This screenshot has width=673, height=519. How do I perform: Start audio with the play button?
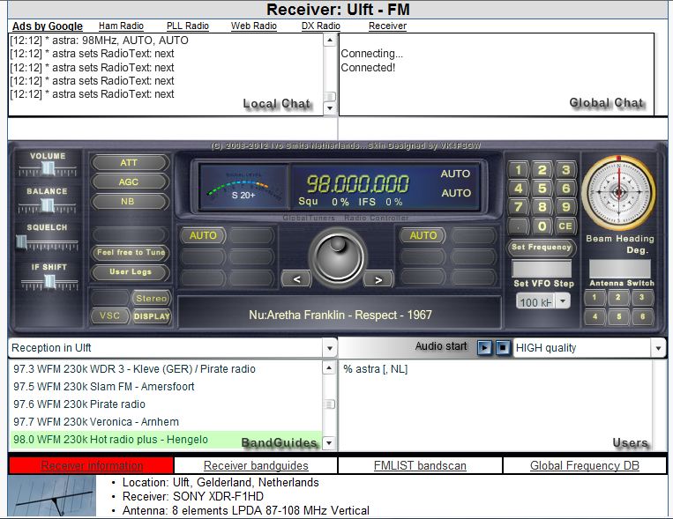pos(484,347)
